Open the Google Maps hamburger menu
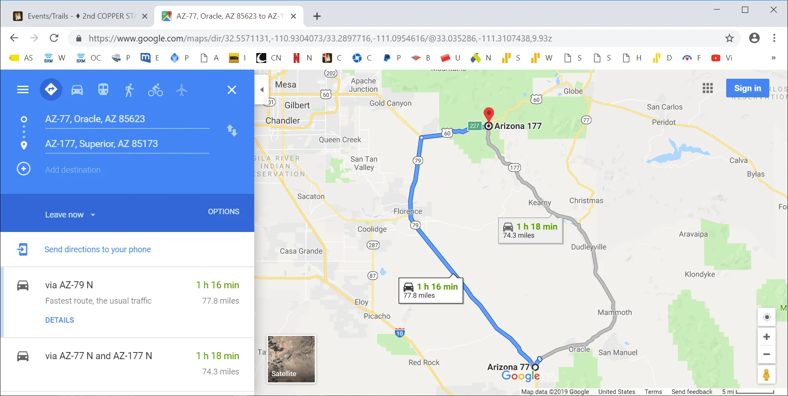The width and height of the screenshot is (788, 396). [23, 89]
